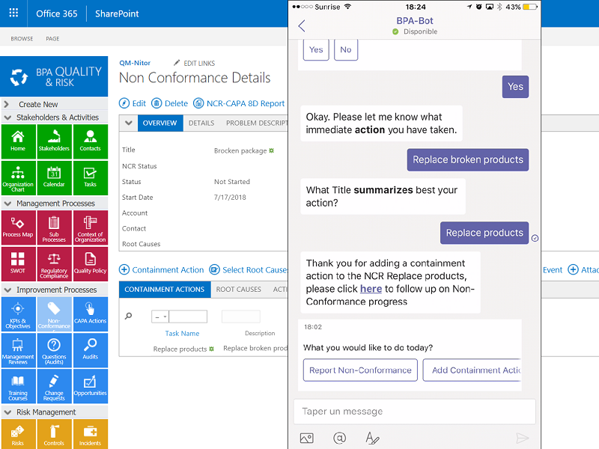This screenshot has width=599, height=449.
Task: Open the Audits tile
Action: (90, 350)
